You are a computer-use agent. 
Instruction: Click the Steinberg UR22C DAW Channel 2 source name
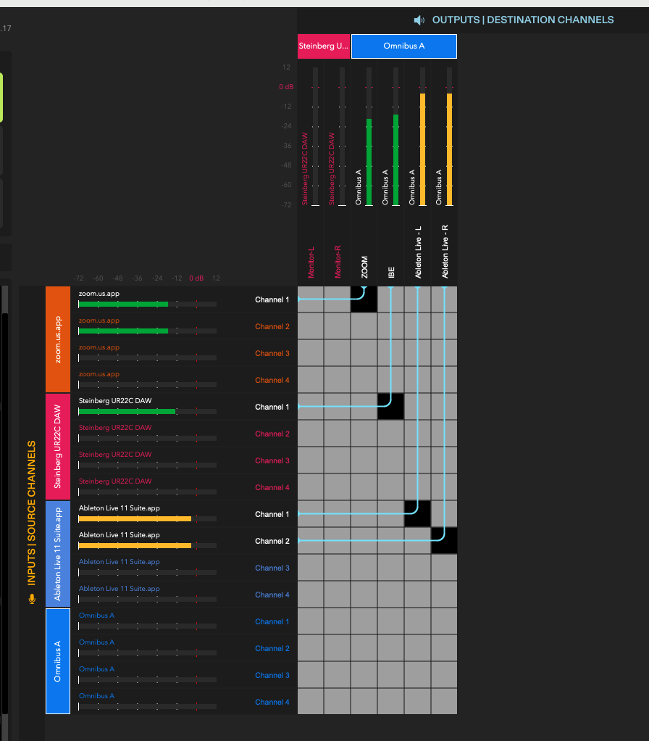click(115, 427)
